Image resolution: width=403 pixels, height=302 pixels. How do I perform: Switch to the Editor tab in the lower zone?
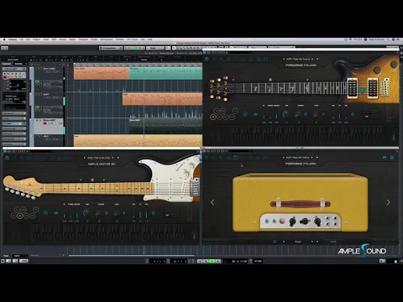point(17,256)
